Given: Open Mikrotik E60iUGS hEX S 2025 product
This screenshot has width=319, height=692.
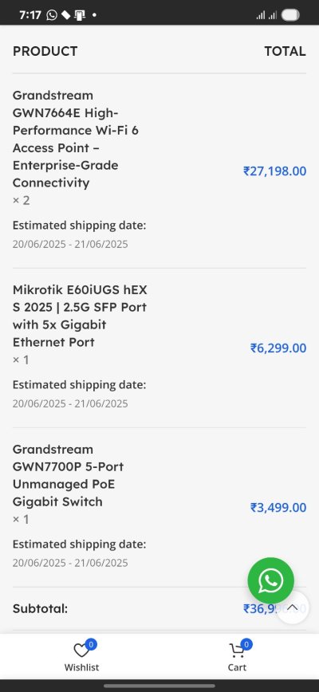Looking at the screenshot, I should pyautogui.click(x=80, y=316).
